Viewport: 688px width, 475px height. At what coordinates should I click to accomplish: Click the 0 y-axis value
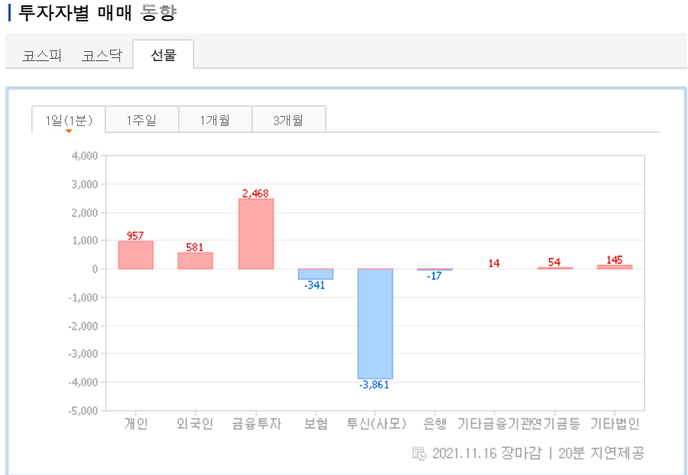(x=96, y=269)
